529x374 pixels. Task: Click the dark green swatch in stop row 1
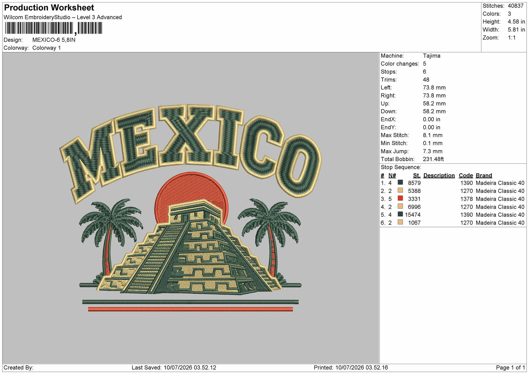tap(400, 182)
